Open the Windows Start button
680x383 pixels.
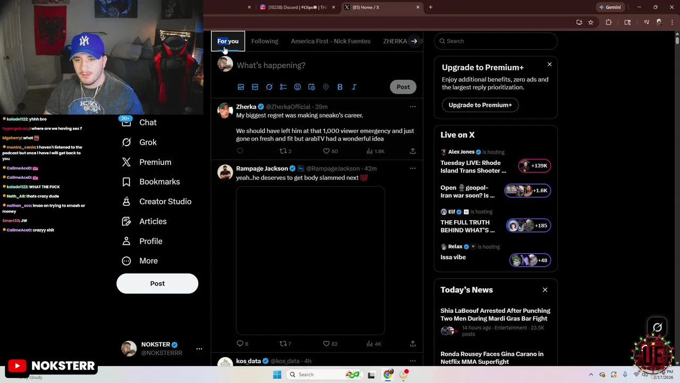point(277,374)
